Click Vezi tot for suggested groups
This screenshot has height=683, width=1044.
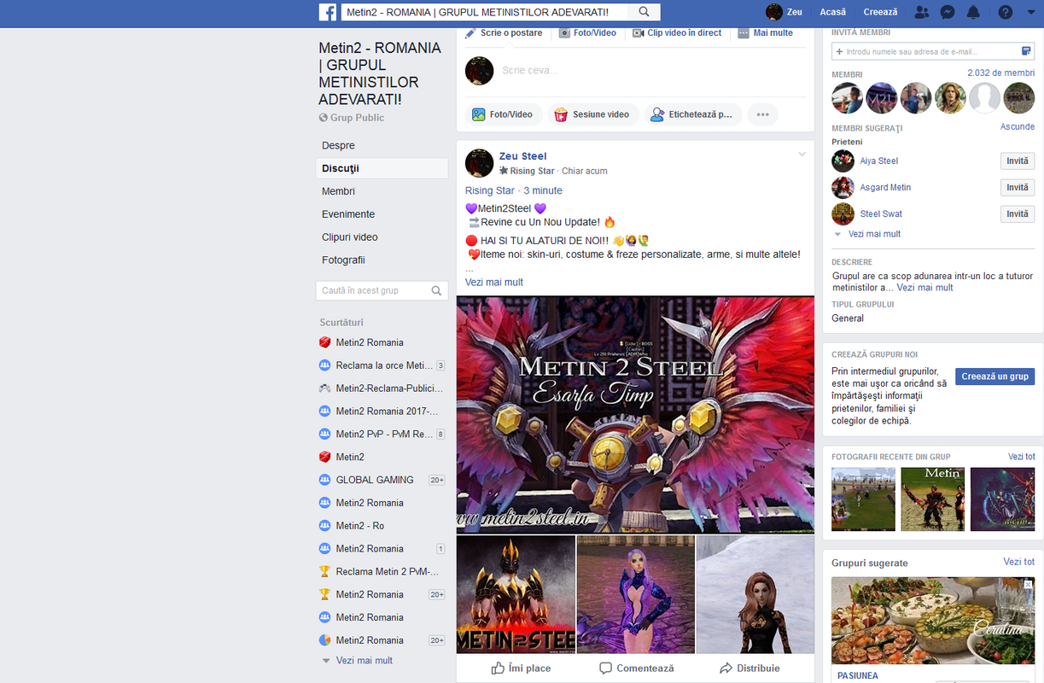(x=1019, y=562)
